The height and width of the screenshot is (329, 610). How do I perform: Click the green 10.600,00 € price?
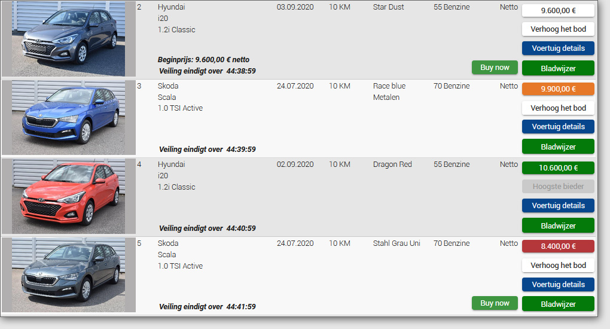pos(558,168)
